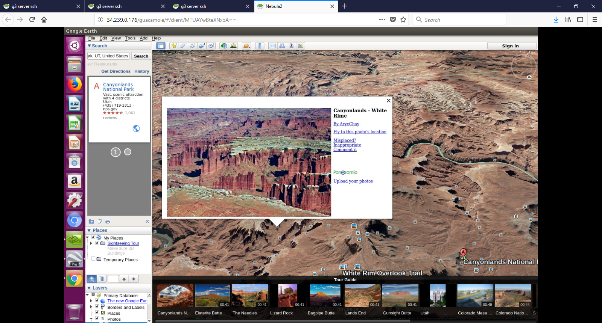Image resolution: width=602 pixels, height=323 pixels.
Task: Print search results icon
Action: (x=108, y=222)
